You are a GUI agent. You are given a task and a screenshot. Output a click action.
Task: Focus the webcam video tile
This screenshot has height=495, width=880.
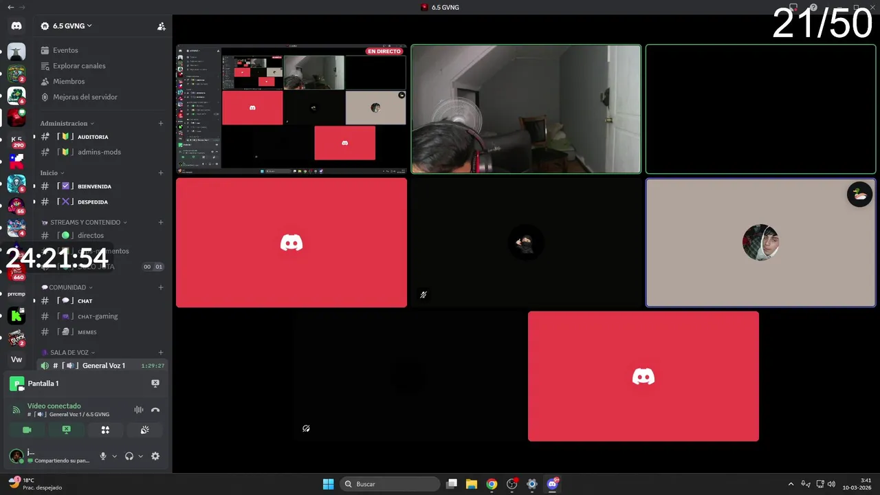pyautogui.click(x=526, y=109)
